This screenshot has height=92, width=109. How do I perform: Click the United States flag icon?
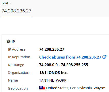(x=42, y=88)
